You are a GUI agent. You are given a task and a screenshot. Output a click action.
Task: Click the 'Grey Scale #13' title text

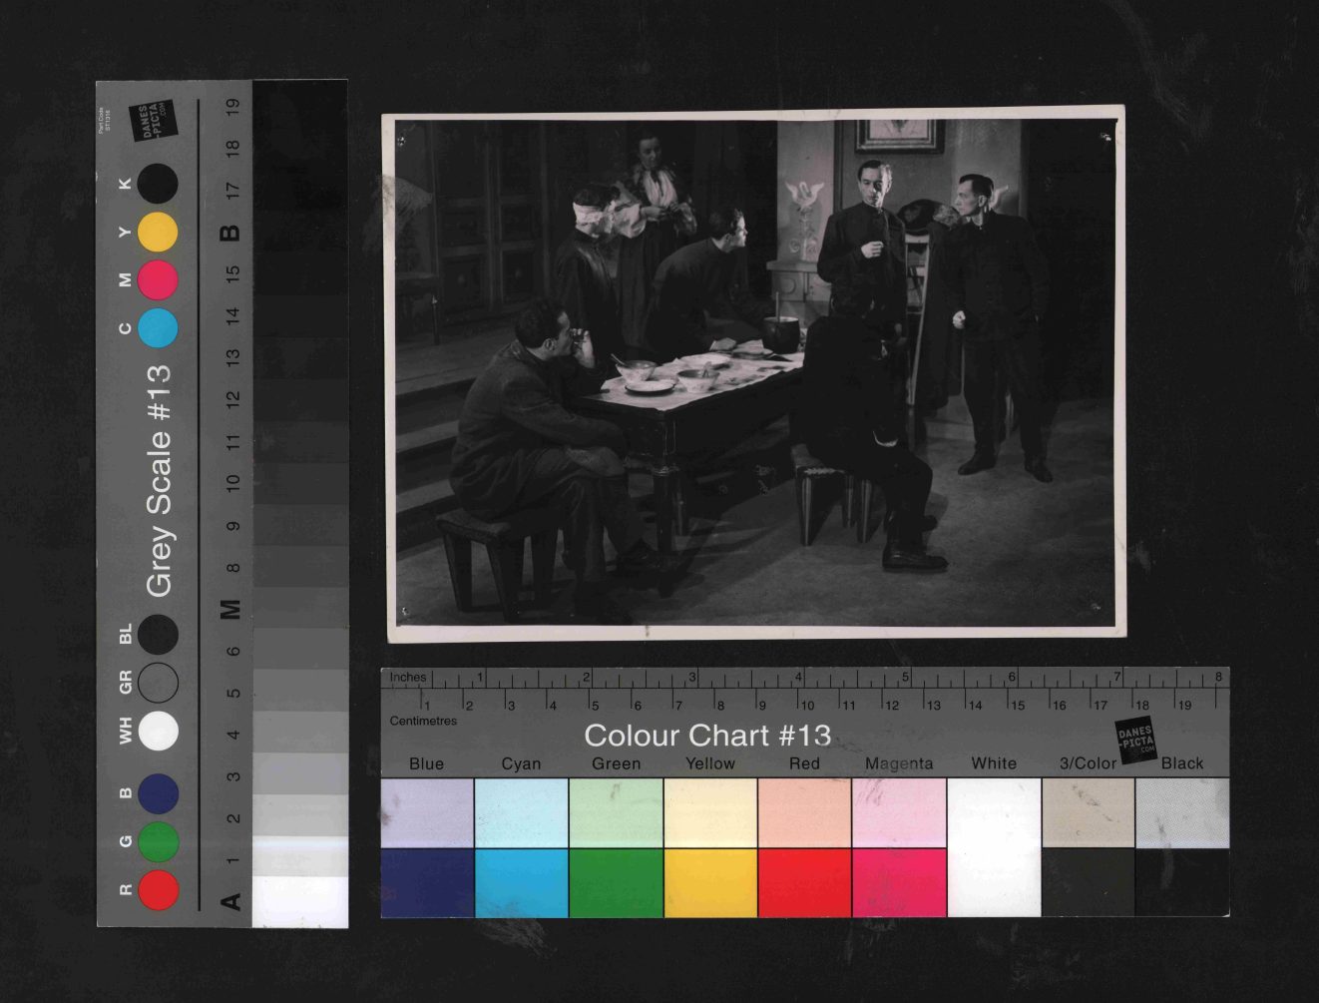[160, 481]
